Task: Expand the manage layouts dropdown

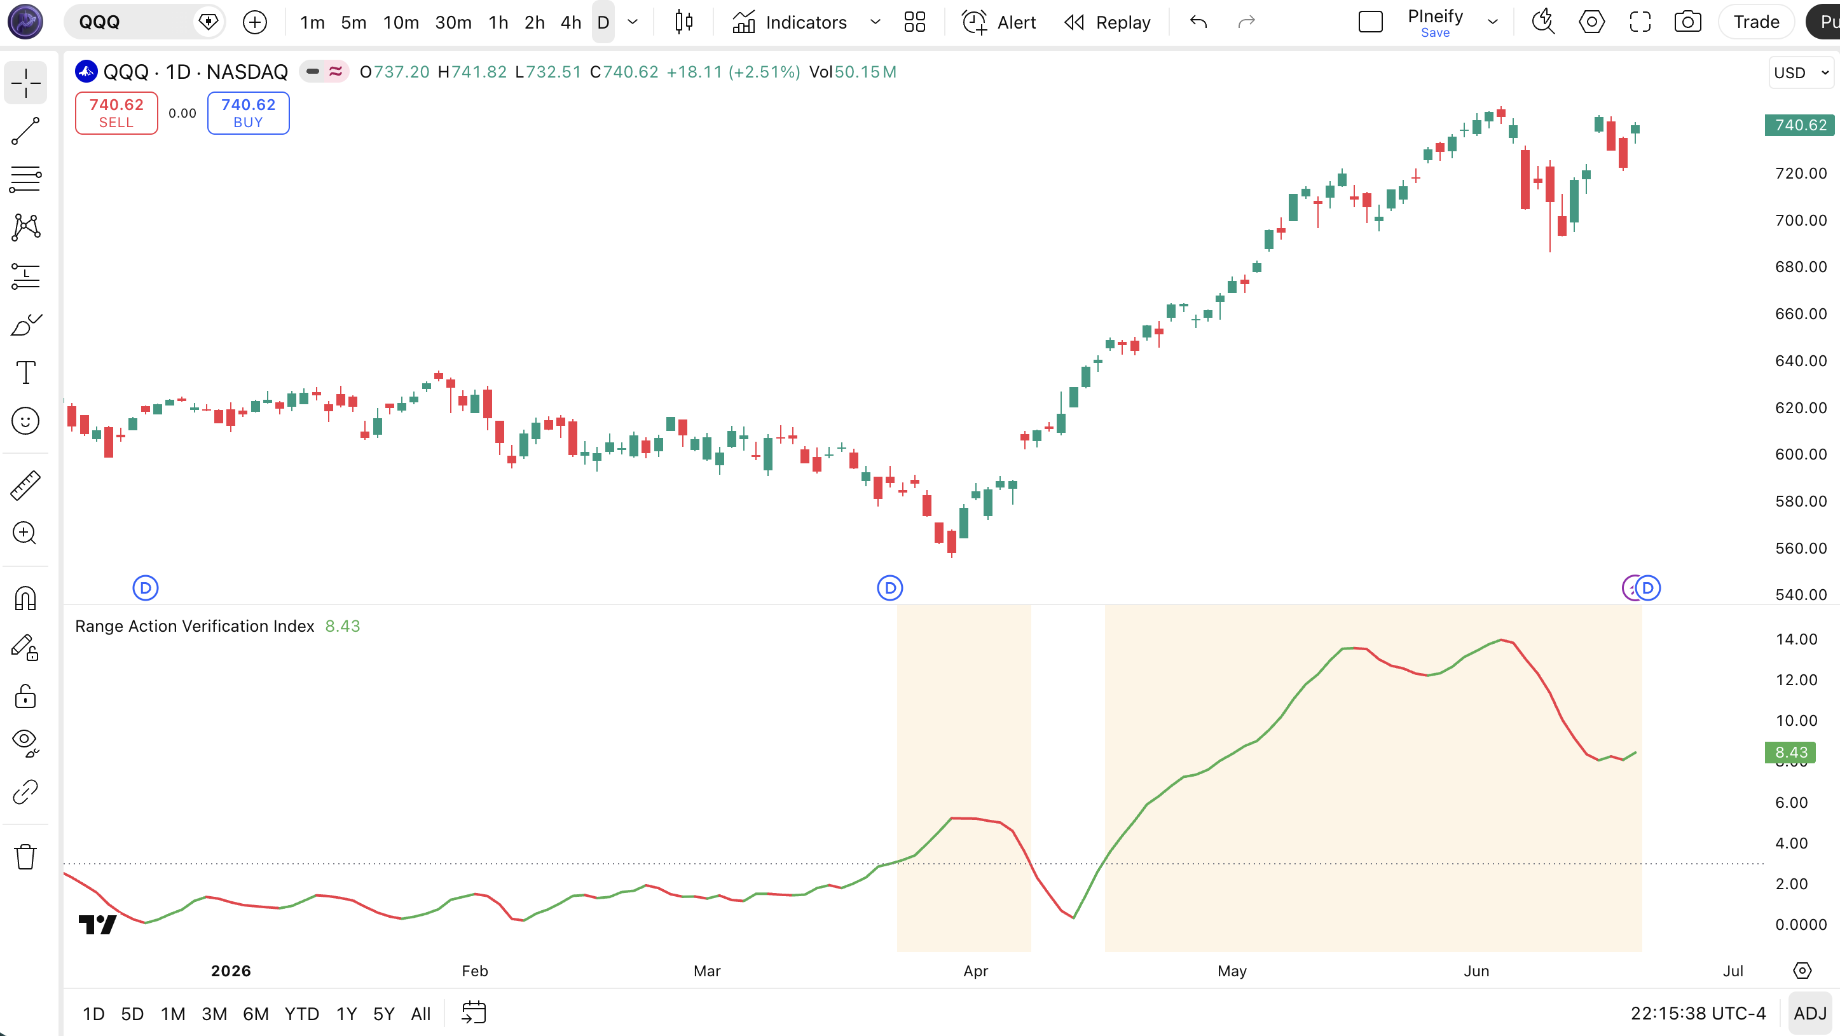Action: pyautogui.click(x=1493, y=22)
